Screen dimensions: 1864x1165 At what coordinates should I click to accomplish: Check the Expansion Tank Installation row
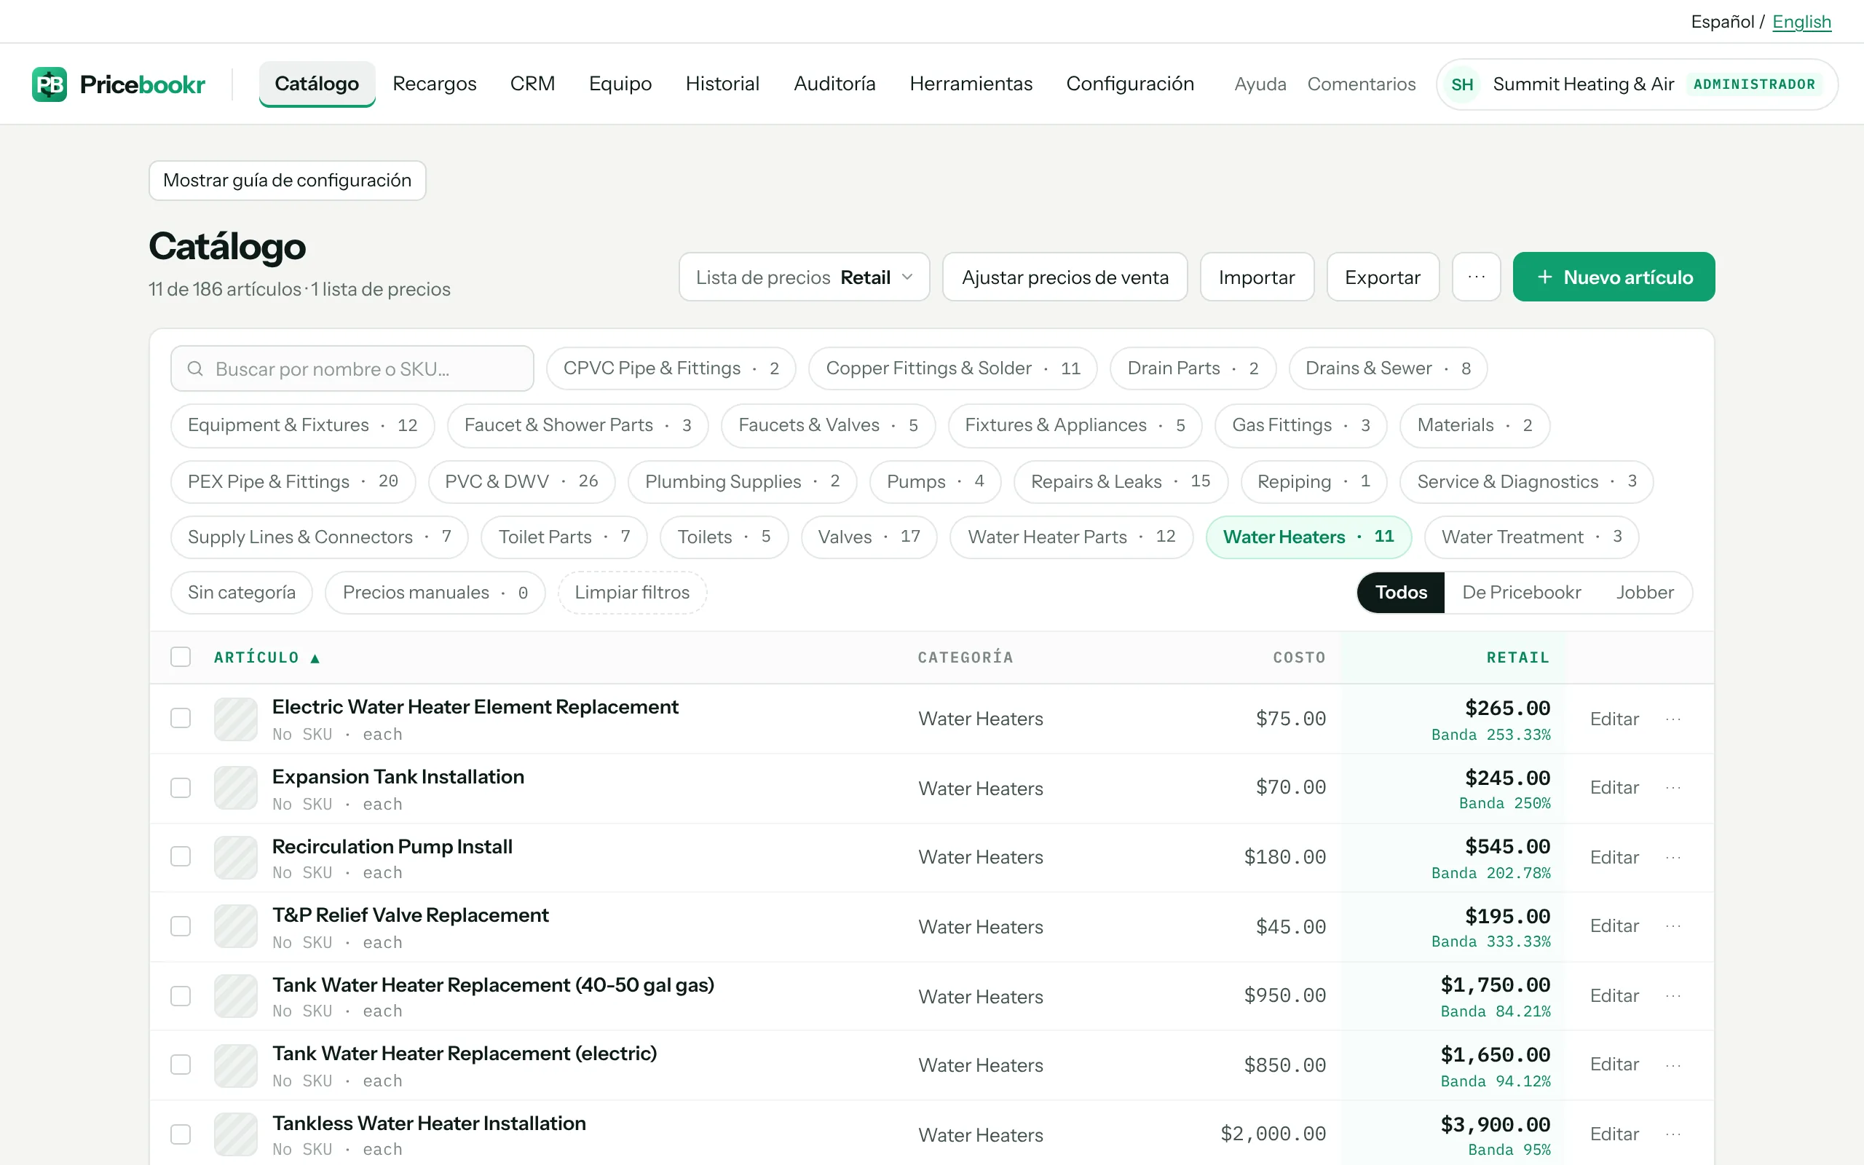[x=181, y=787]
